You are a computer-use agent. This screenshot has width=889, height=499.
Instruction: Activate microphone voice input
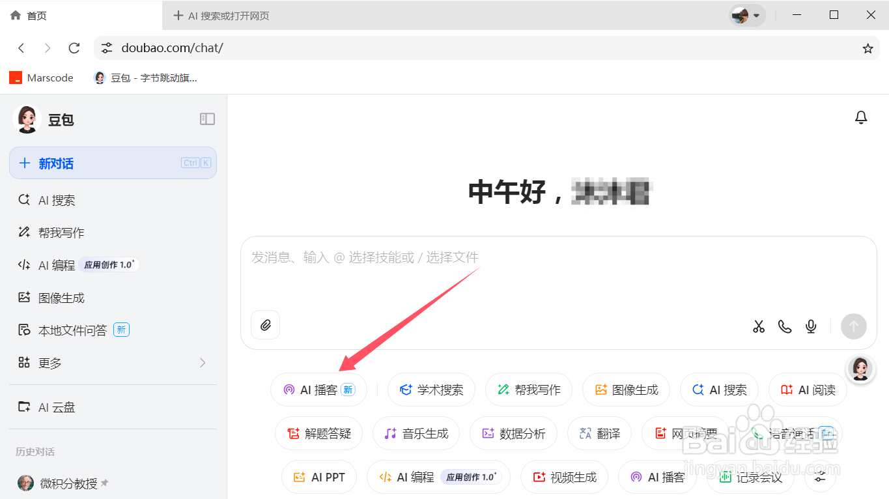point(811,326)
